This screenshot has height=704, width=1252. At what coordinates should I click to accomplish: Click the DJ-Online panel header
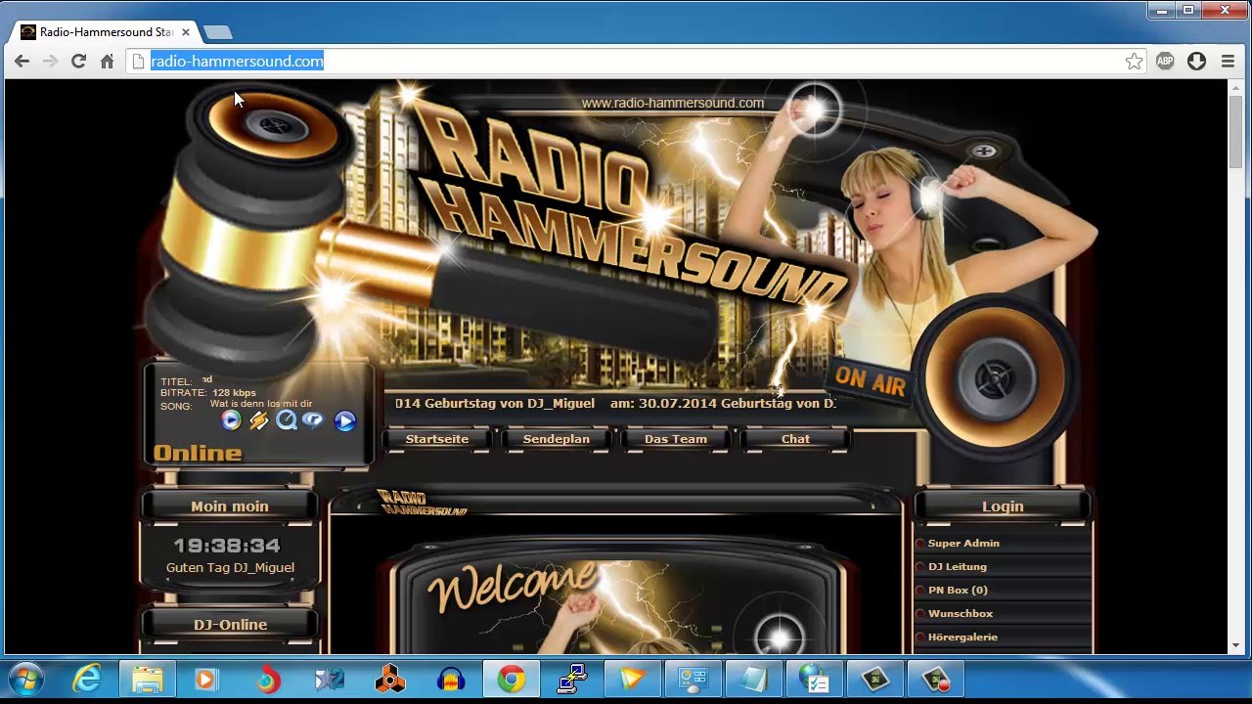(230, 625)
